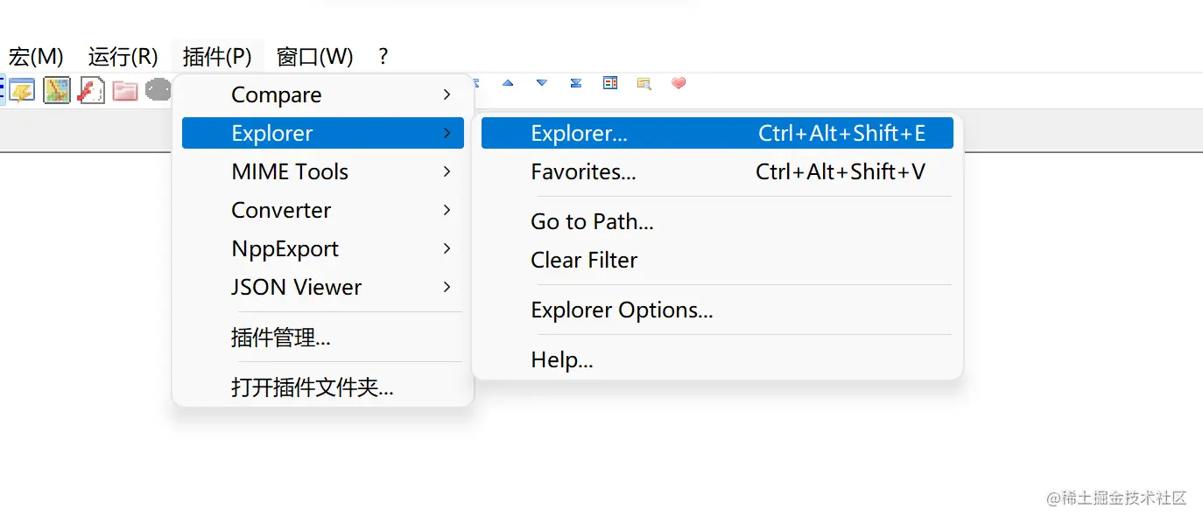Screen dimensions: 1203x523
Task: Open the 窗口(W) menu
Action: (x=314, y=57)
